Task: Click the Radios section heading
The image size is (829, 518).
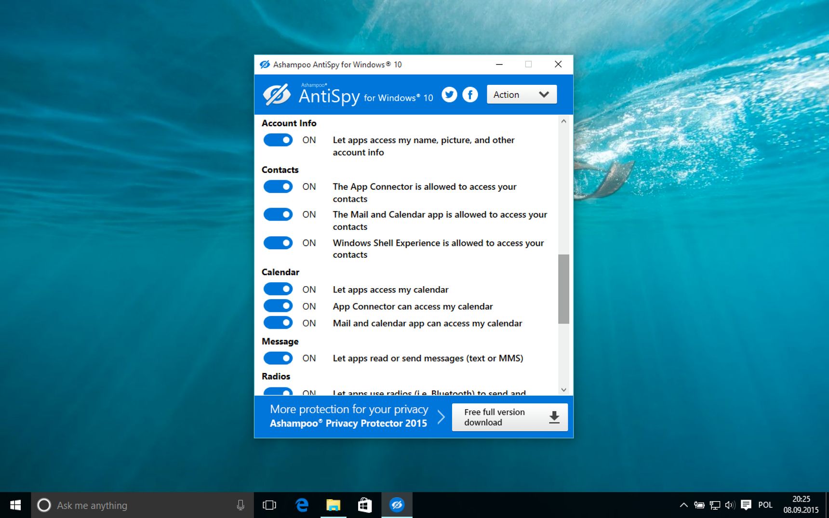Action: pos(276,376)
